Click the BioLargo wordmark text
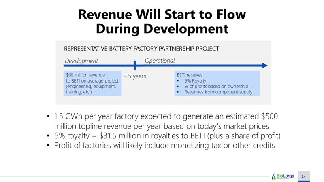The height and width of the screenshot is (182, 324). tap(286, 176)
